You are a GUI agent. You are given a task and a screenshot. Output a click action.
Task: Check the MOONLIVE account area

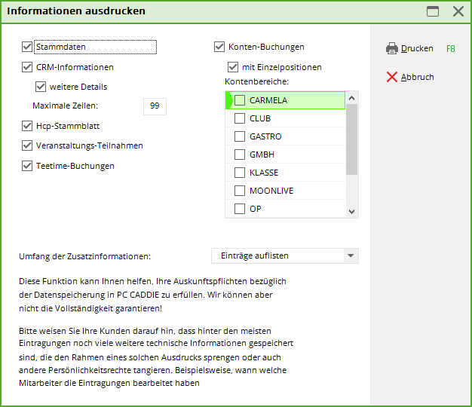[x=240, y=191]
